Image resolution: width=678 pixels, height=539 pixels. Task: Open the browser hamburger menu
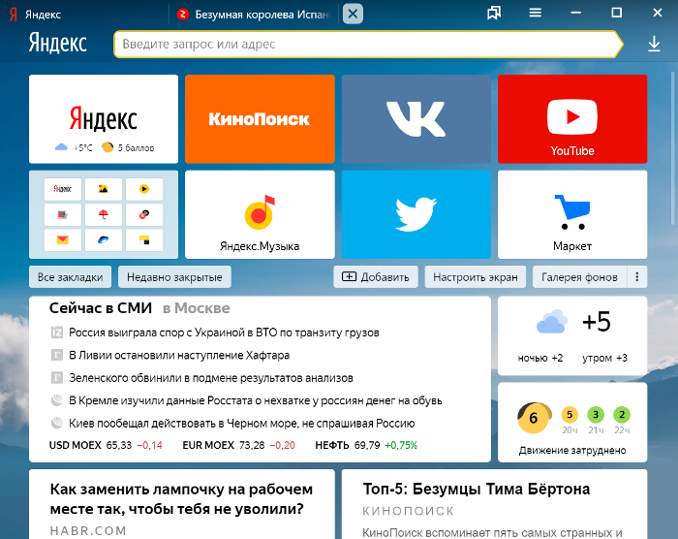(x=535, y=13)
